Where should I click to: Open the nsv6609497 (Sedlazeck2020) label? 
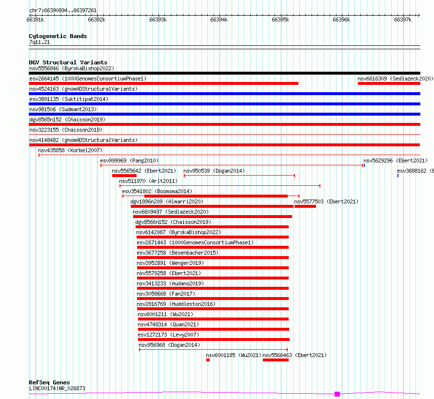click(171, 212)
